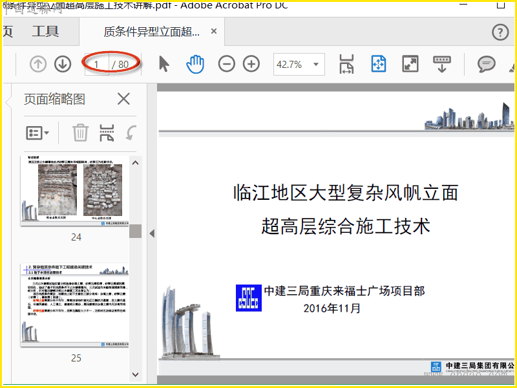Zoom in with the plus button

point(251,64)
